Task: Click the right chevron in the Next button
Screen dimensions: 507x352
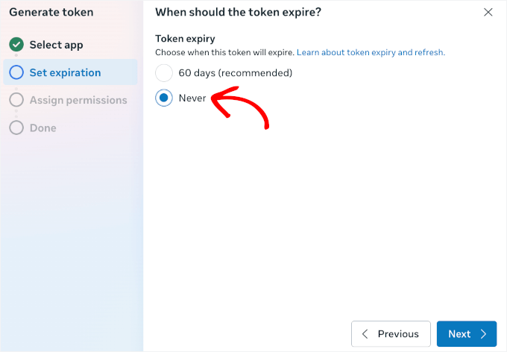Action: (483, 334)
